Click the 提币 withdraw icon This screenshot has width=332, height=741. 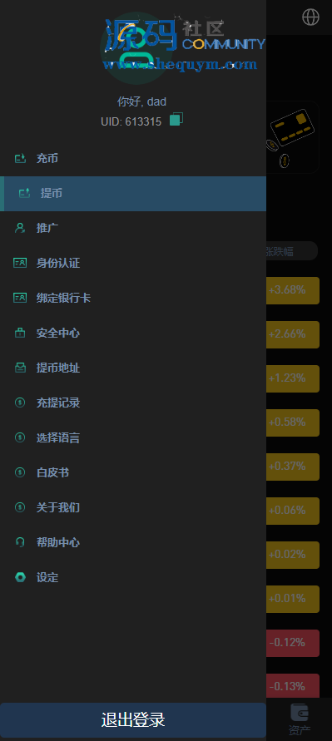pos(24,193)
